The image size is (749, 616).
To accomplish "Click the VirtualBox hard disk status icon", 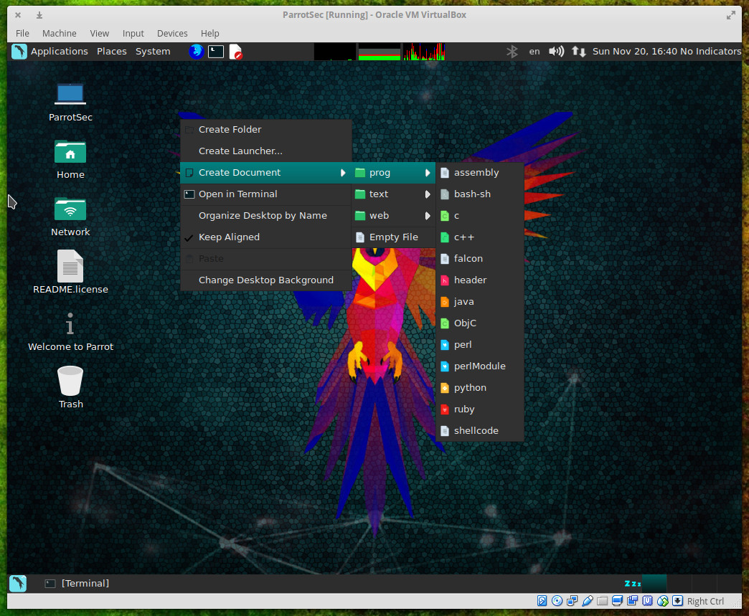I will click(x=542, y=601).
